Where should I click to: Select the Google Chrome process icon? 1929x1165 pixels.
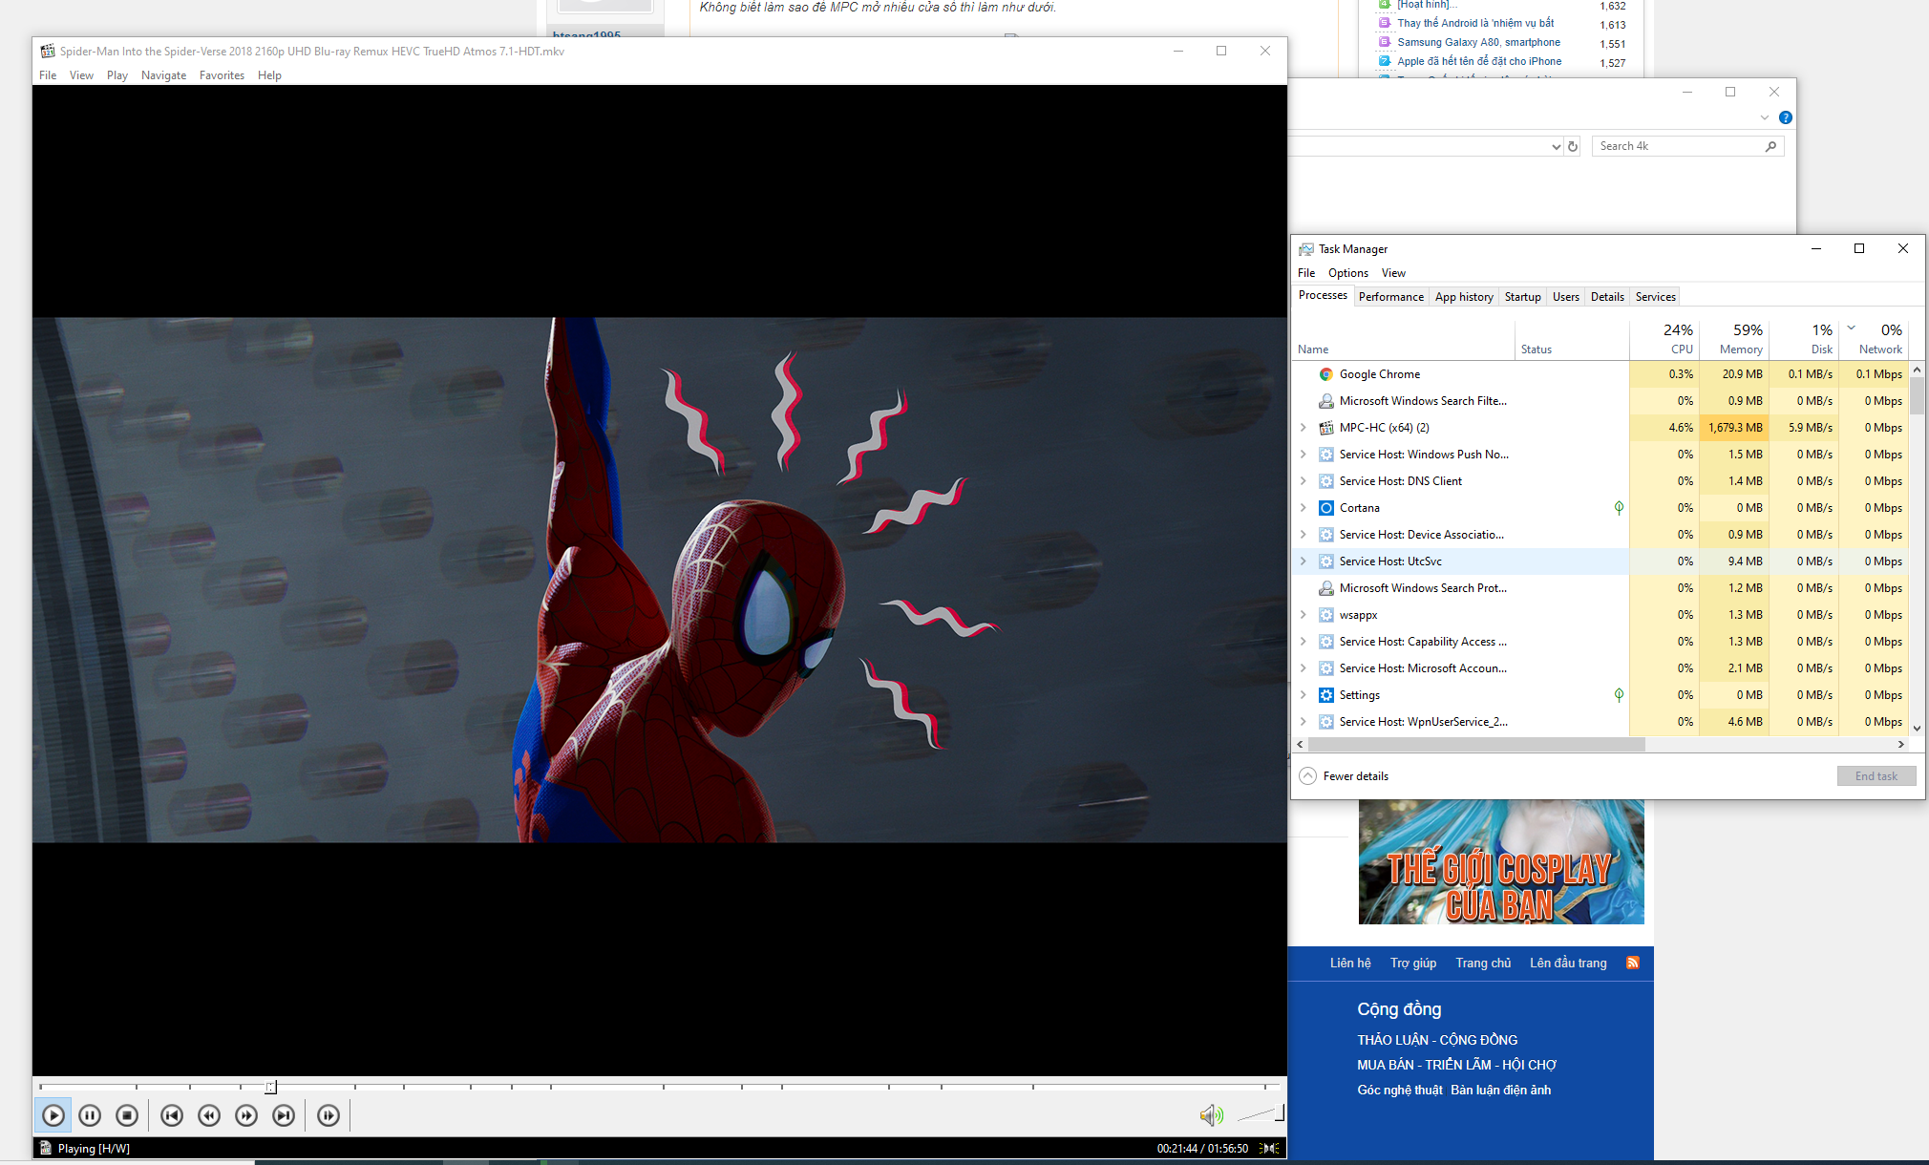(1325, 374)
